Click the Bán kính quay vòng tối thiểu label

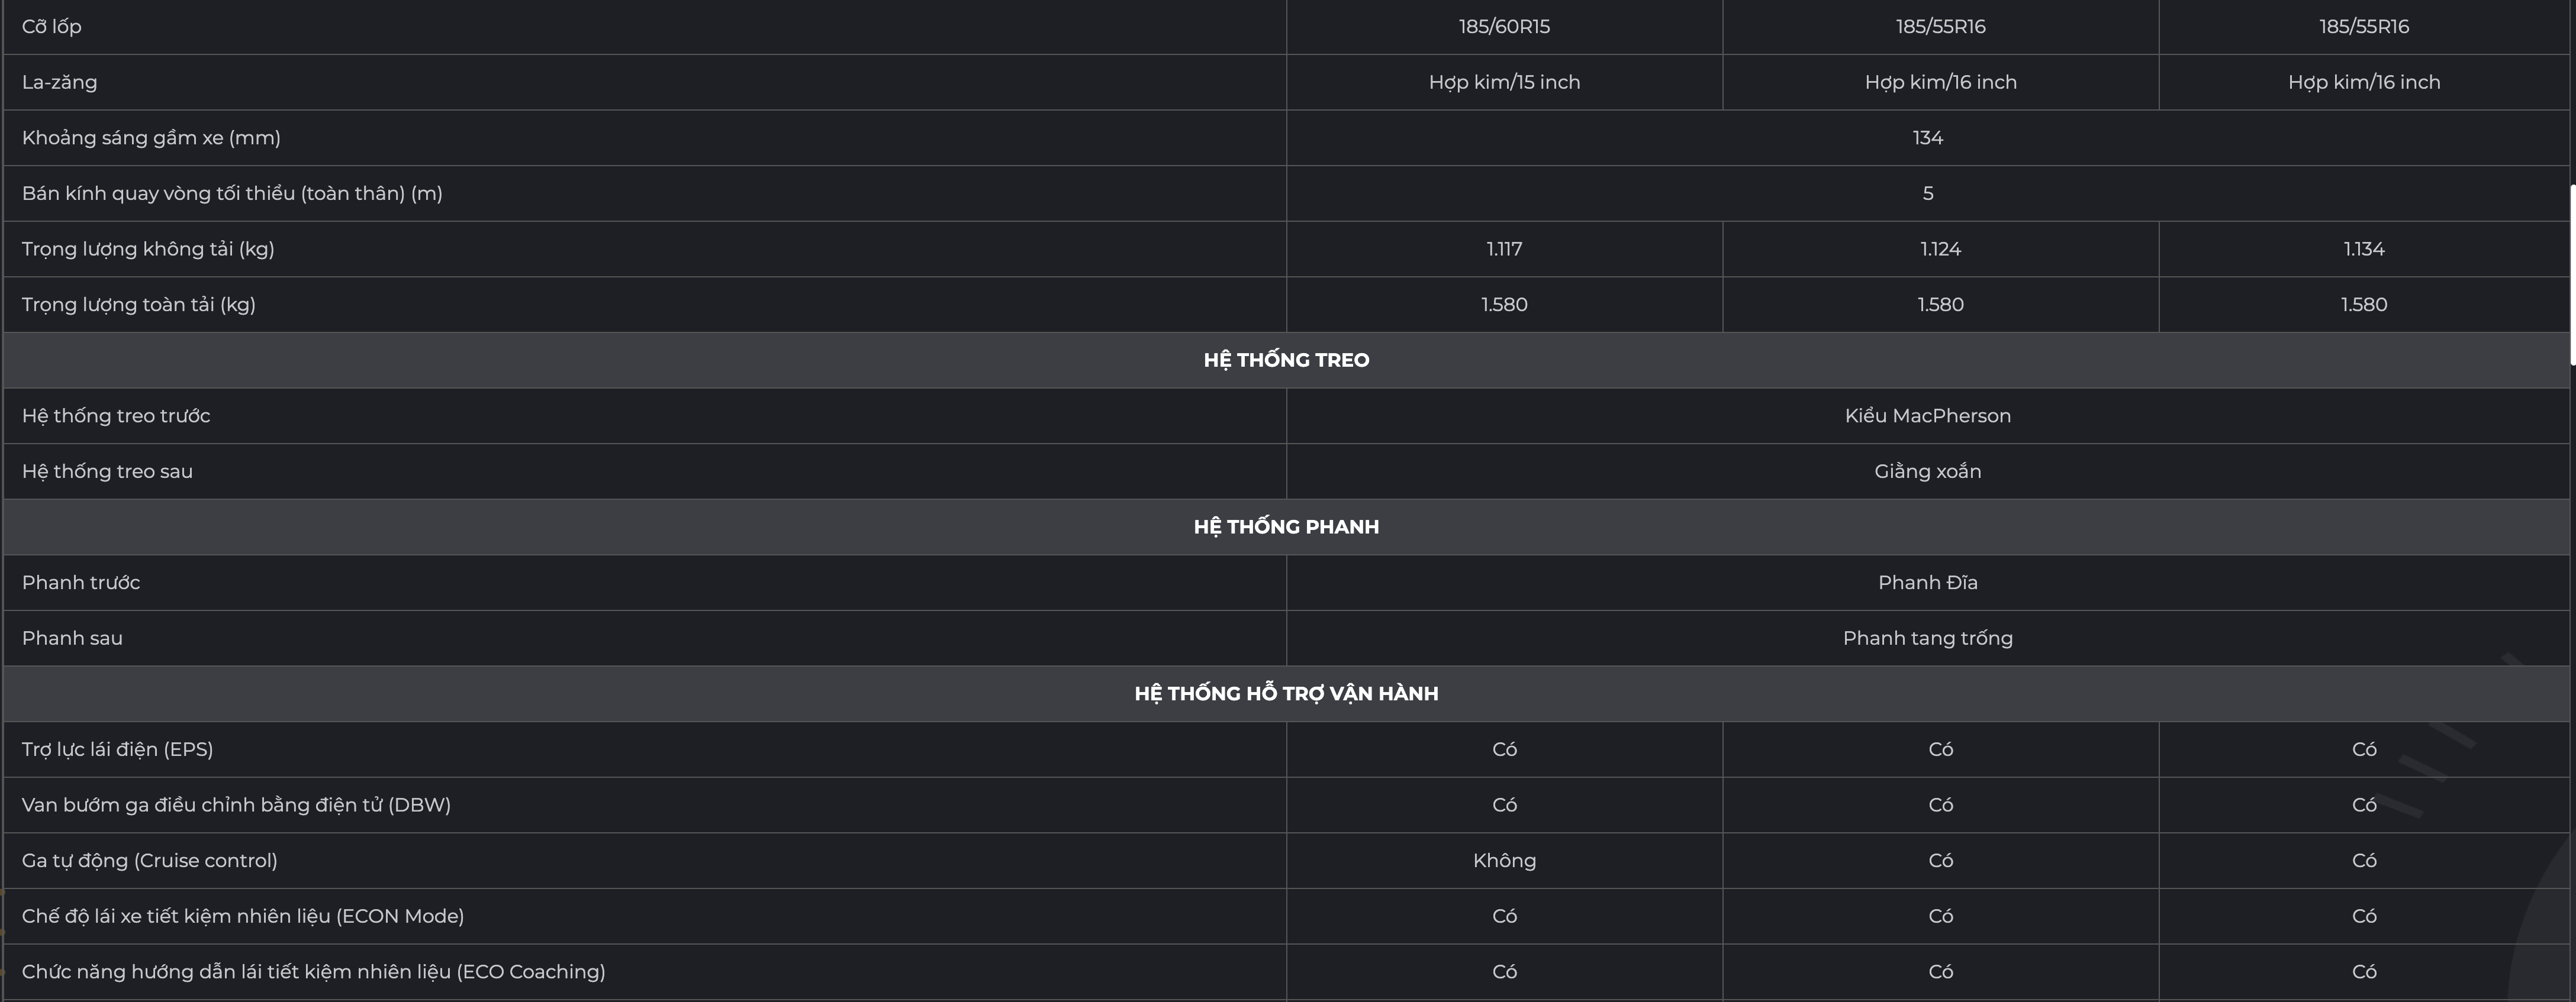[232, 194]
